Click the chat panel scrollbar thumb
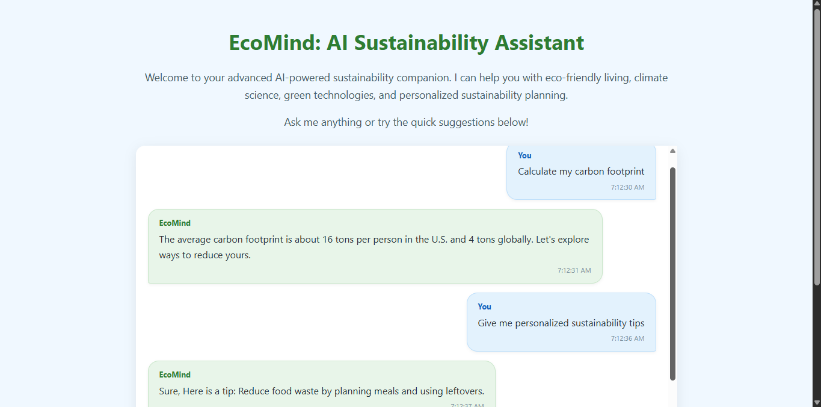The image size is (821, 407). [672, 274]
